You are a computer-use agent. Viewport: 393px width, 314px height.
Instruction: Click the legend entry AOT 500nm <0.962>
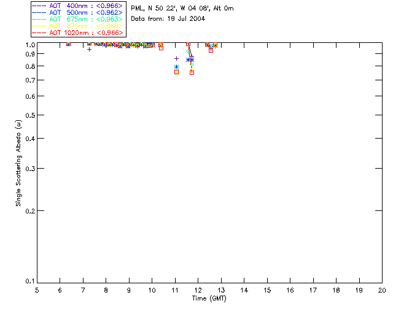pos(79,12)
